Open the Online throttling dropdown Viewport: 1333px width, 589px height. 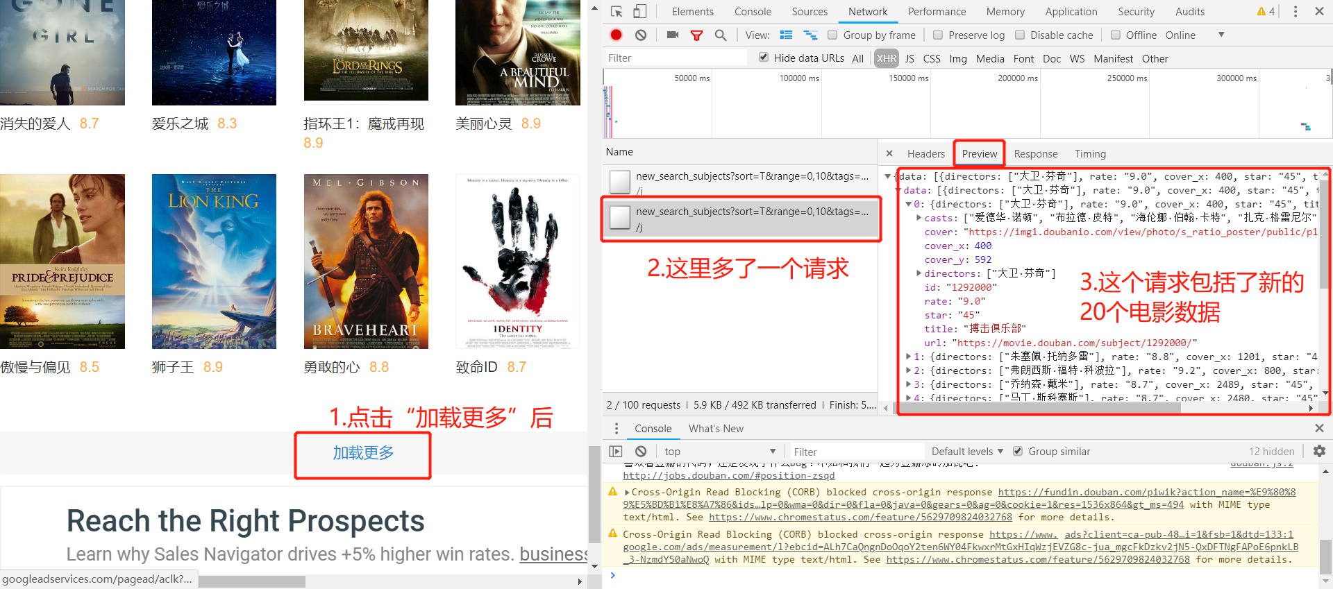coord(1196,35)
